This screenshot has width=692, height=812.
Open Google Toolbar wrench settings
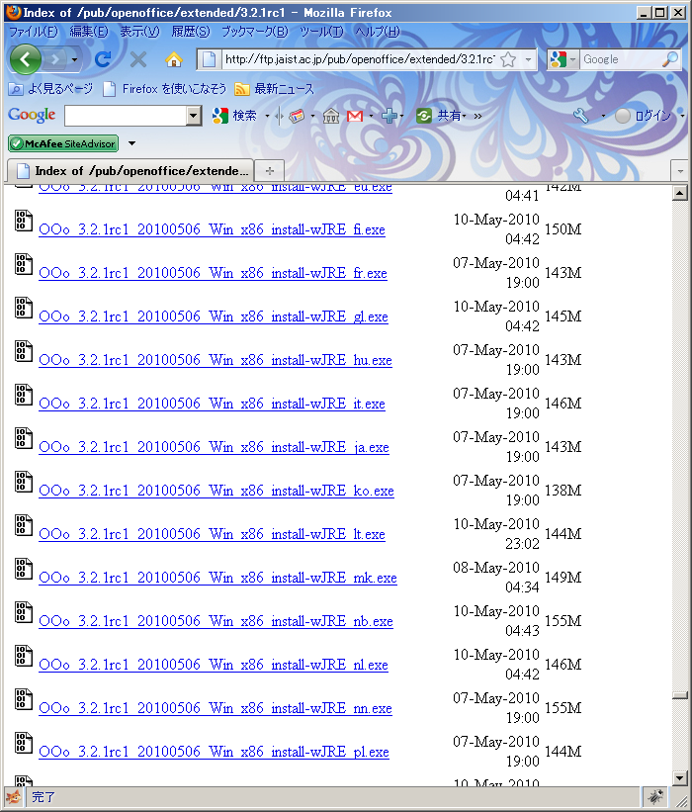pos(581,116)
